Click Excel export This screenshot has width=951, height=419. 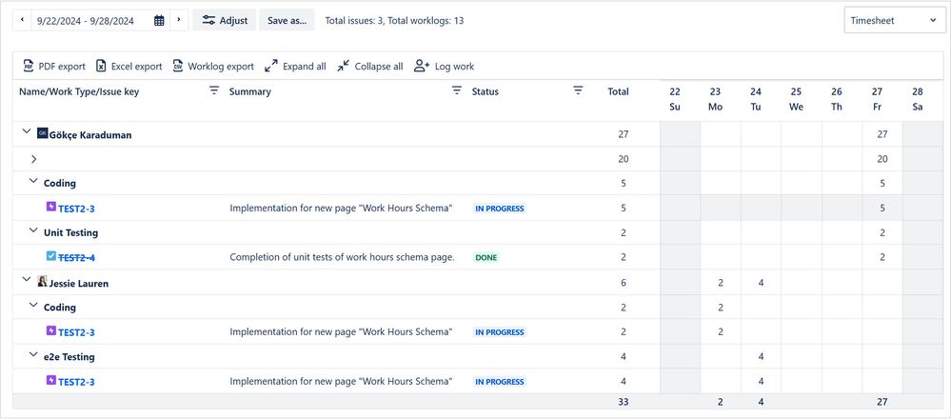[x=129, y=66]
